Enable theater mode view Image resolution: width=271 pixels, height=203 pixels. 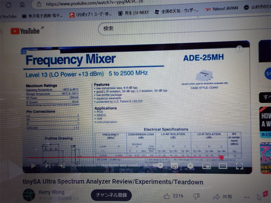coord(223,165)
